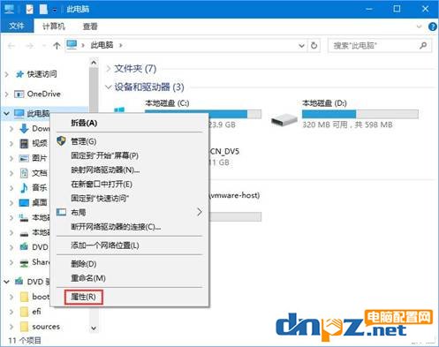This screenshot has width=439, height=347.
Task: Click the search magnifier icon
Action: pyautogui.click(x=423, y=46)
